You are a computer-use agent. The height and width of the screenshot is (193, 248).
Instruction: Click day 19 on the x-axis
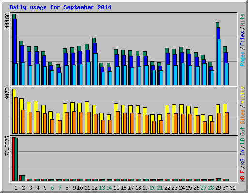[145, 188]
